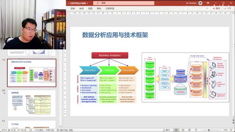Select slide 60 thumbnail 数据挖掘
The width and height of the screenshot is (235, 132).
tap(32, 103)
